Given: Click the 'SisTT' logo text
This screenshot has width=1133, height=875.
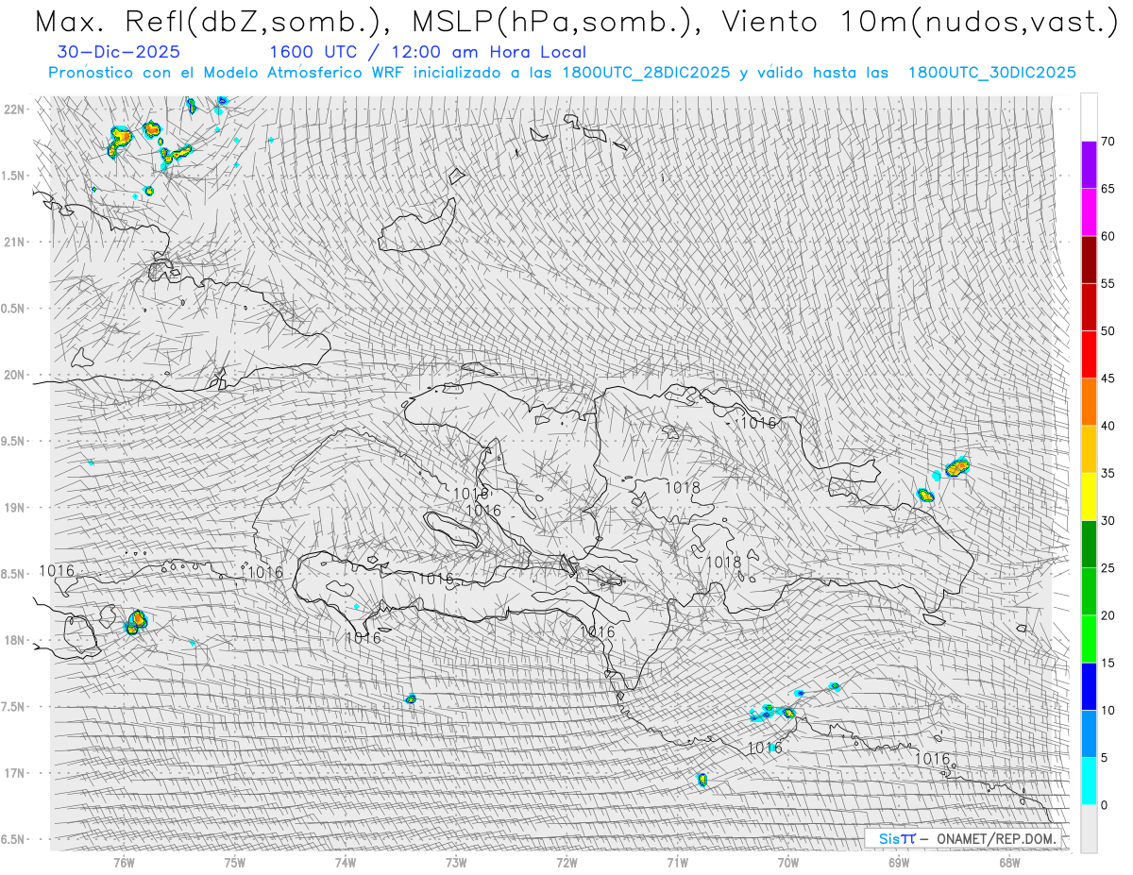Looking at the screenshot, I should [896, 838].
